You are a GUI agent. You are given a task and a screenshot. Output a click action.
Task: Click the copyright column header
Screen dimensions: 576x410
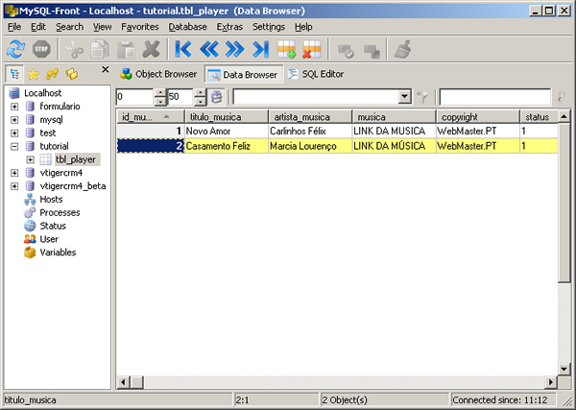click(x=477, y=117)
